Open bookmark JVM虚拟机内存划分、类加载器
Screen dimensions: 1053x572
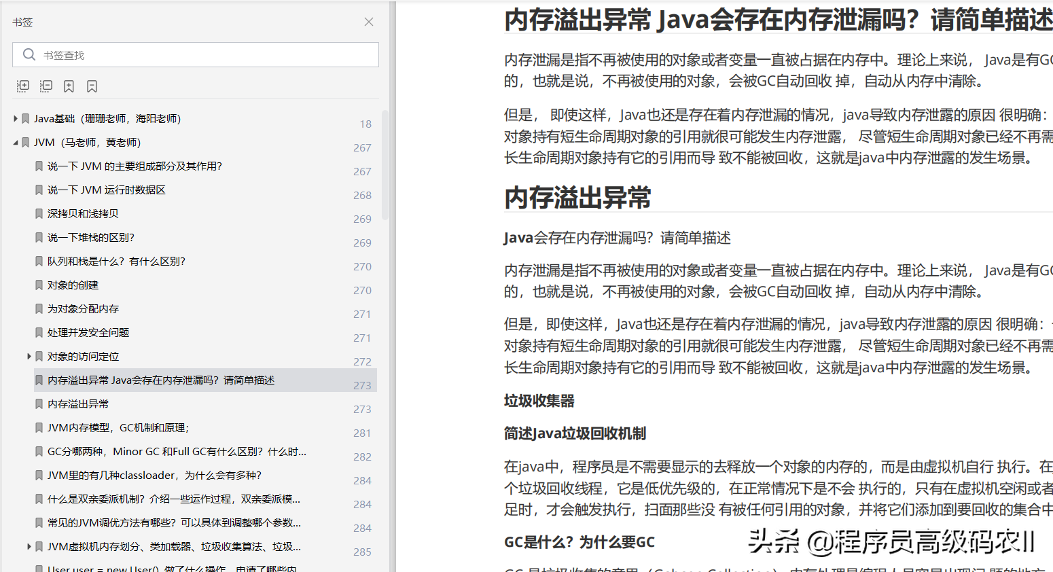174,546
